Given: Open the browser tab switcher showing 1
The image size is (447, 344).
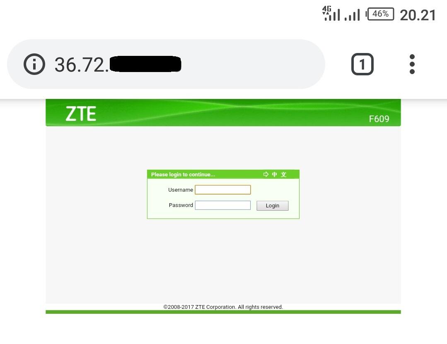Looking at the screenshot, I should tap(362, 64).
